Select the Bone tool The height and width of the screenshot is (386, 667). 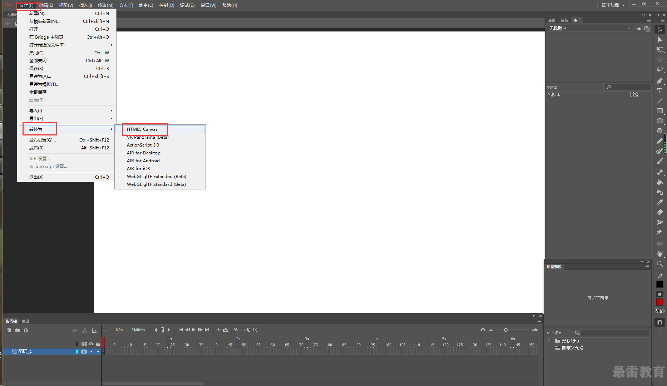(660, 172)
